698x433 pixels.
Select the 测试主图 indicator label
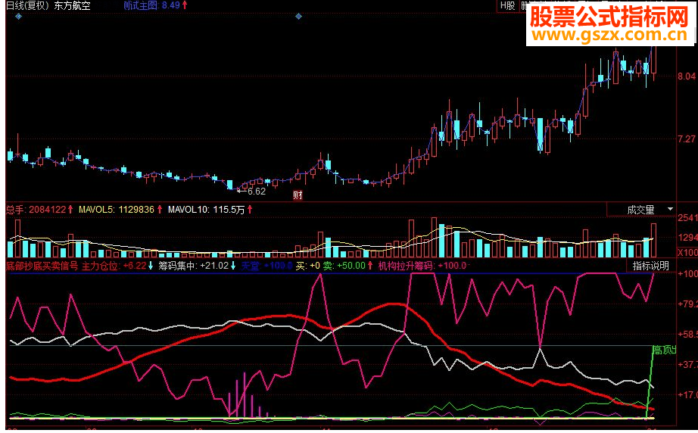pyautogui.click(x=142, y=5)
